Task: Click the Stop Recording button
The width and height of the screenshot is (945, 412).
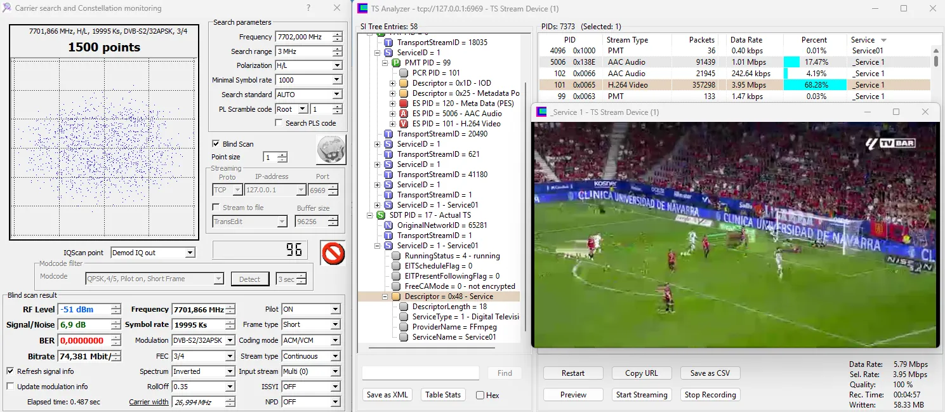Action: 710,395
